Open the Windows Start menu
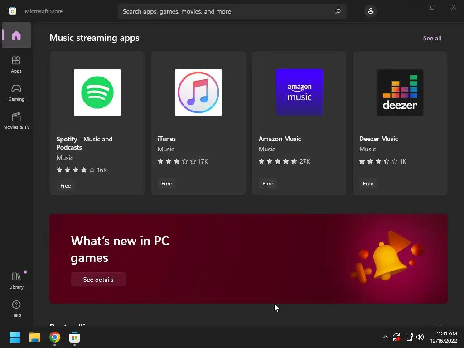Screen dimensions: 464x348 coord(14,337)
